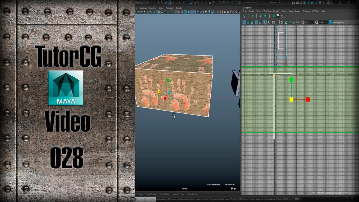Click the UV snapshot camera icon

[273, 22]
